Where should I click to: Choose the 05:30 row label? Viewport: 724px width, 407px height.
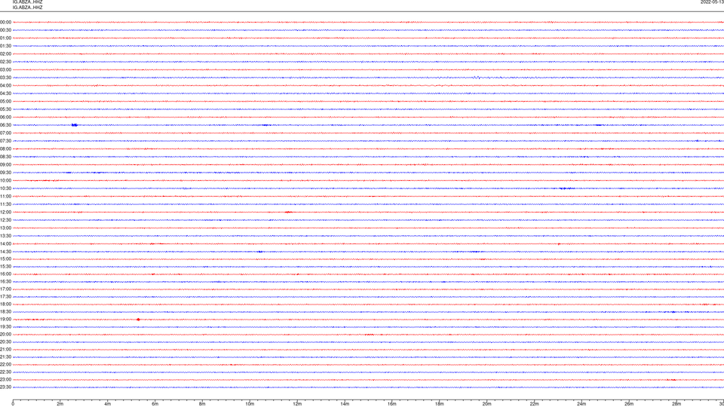point(5,109)
